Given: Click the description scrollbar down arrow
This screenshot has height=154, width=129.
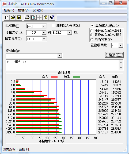Looking at the screenshot, I should click(x=121, y=68).
